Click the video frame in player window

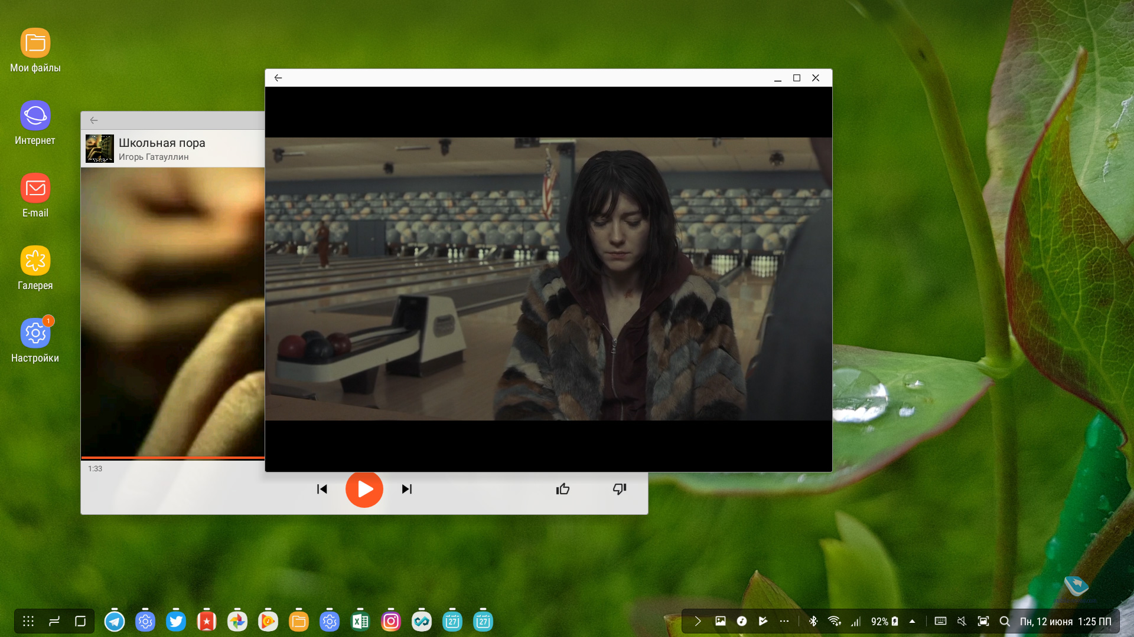[549, 279]
